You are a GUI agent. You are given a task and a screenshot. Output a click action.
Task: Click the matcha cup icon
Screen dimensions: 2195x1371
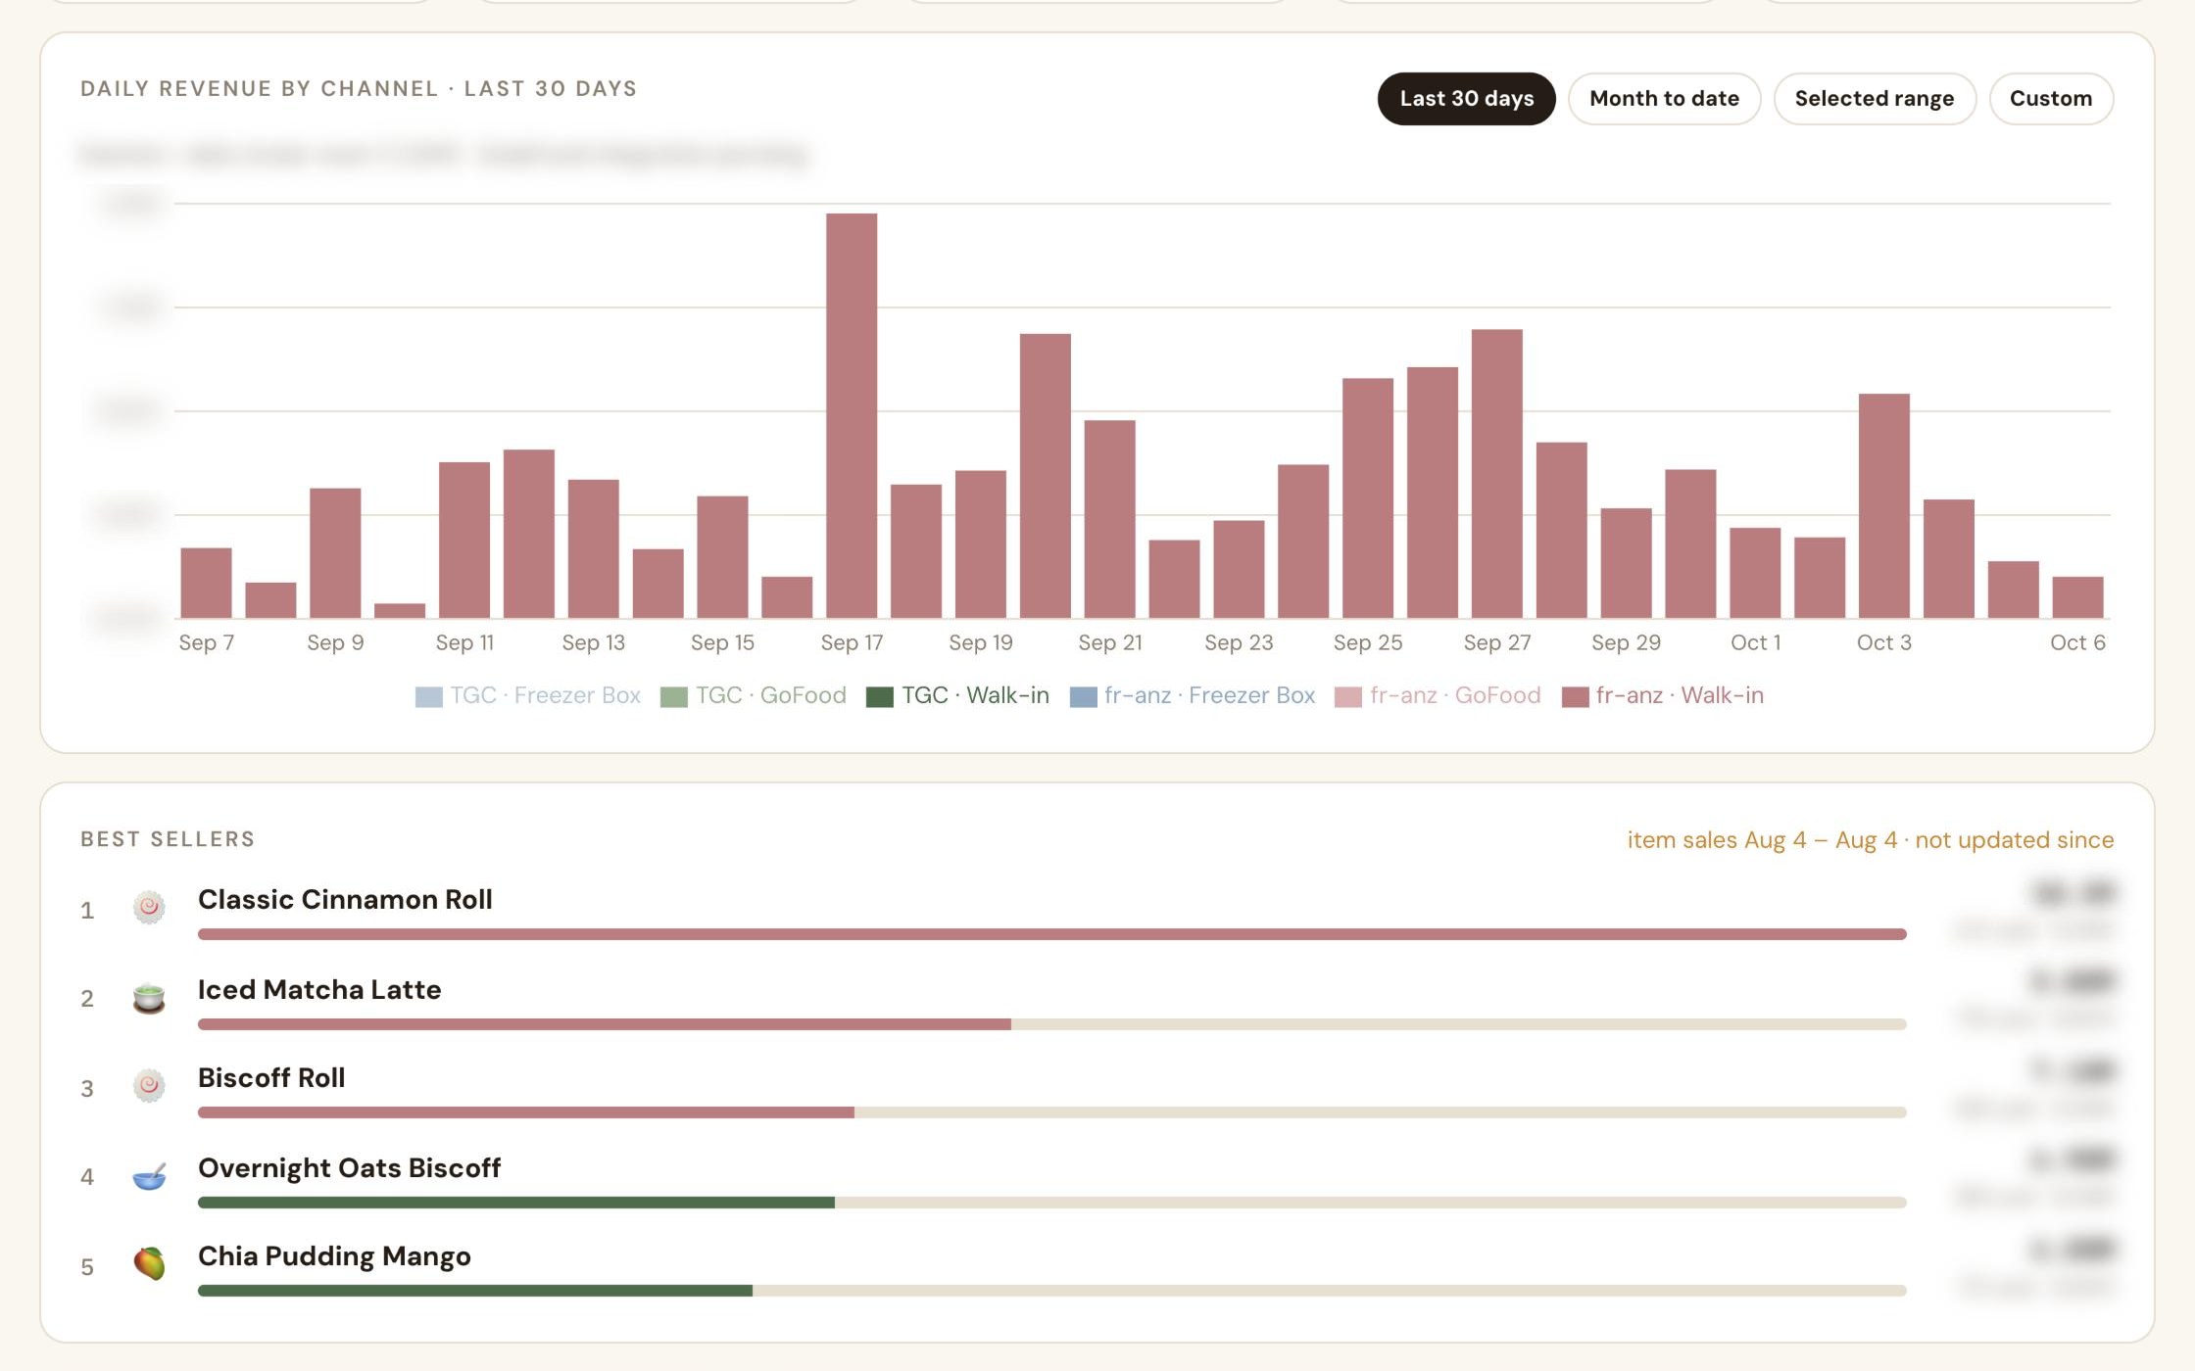(x=149, y=998)
